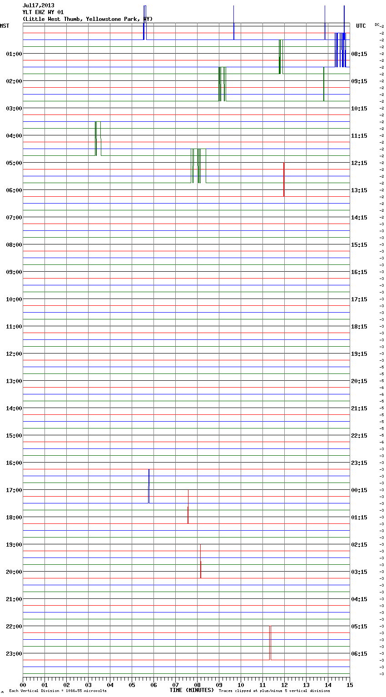Select the 20:00 MST row label
This screenshot has height=697, width=386.
tap(14, 572)
